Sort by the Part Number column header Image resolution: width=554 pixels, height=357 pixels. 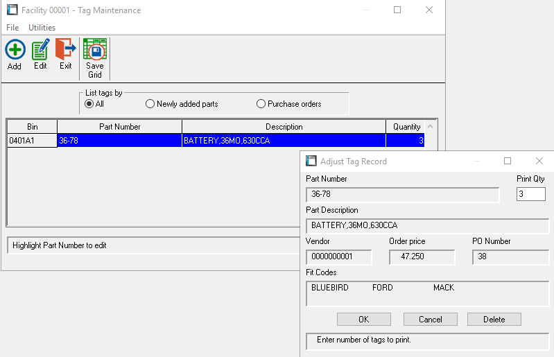[x=119, y=127]
